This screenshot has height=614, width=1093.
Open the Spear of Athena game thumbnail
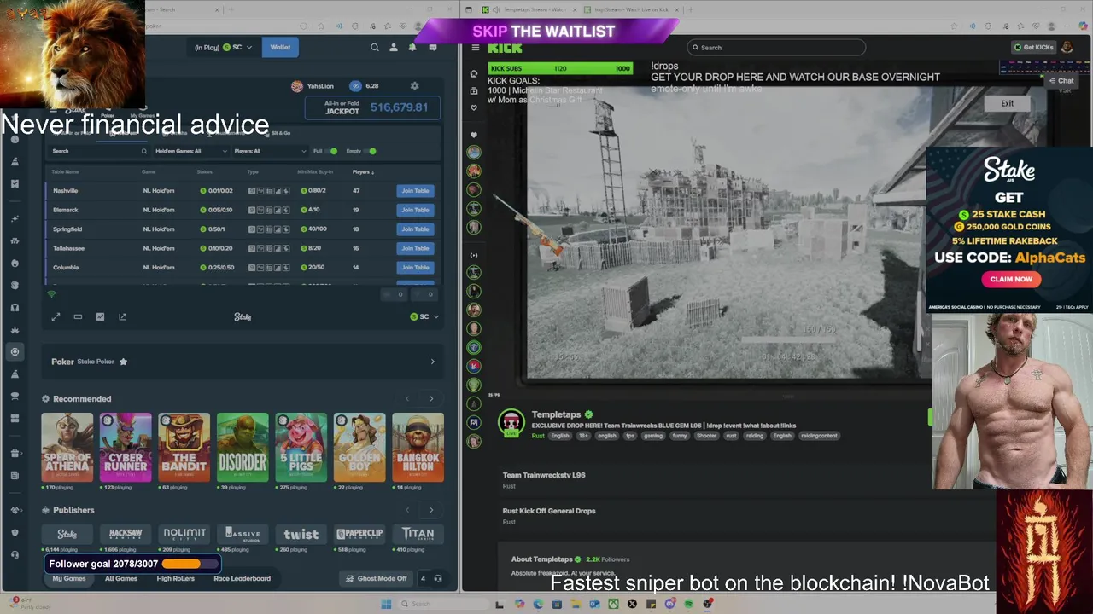[x=67, y=448]
